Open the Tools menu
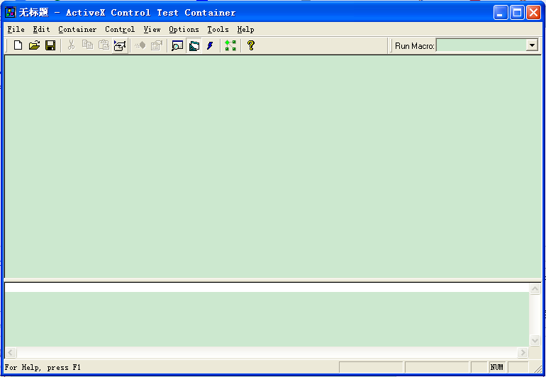The height and width of the screenshot is (377, 546). pyautogui.click(x=218, y=30)
